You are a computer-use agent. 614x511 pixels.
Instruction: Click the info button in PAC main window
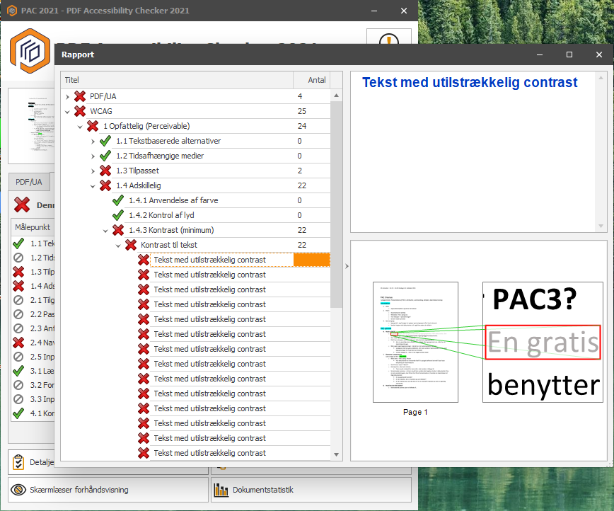(389, 37)
